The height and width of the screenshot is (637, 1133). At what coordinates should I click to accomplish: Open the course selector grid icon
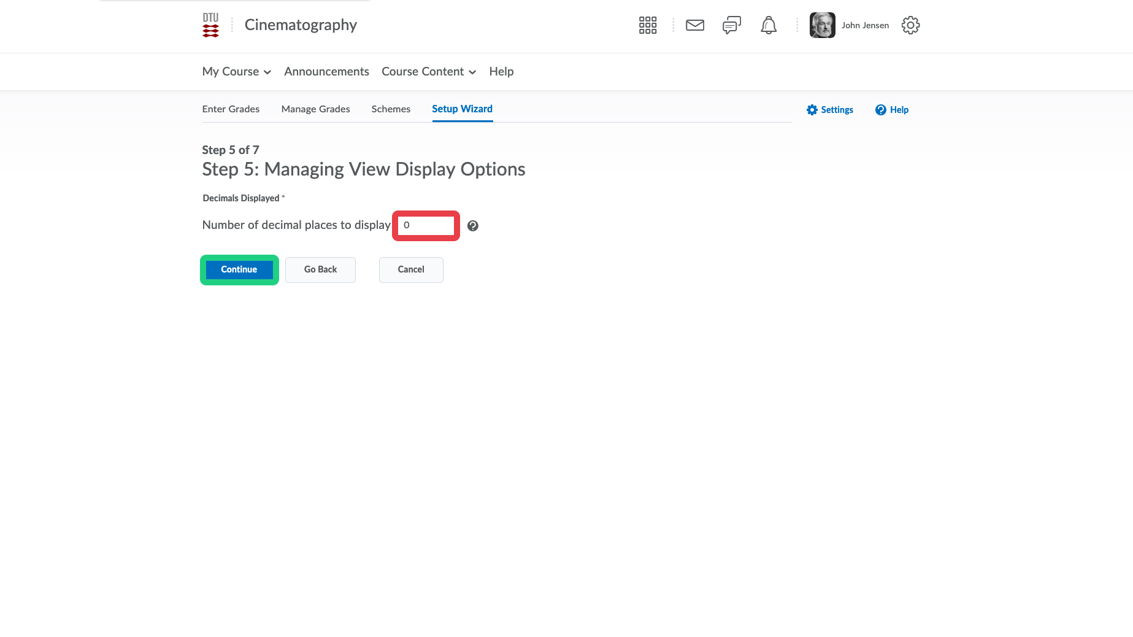(x=647, y=25)
